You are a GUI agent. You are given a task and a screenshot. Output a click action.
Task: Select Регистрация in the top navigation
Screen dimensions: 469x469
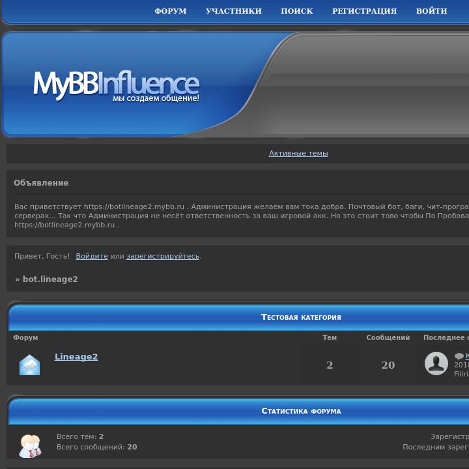click(x=364, y=11)
